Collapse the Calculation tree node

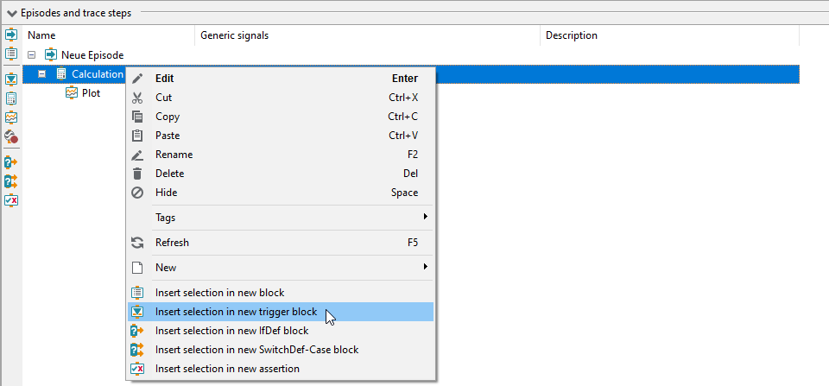point(42,74)
